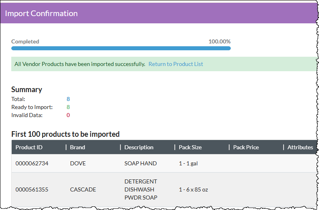Sort by the Attributes column header
This screenshot has height=210, width=319.
pyautogui.click(x=300, y=147)
